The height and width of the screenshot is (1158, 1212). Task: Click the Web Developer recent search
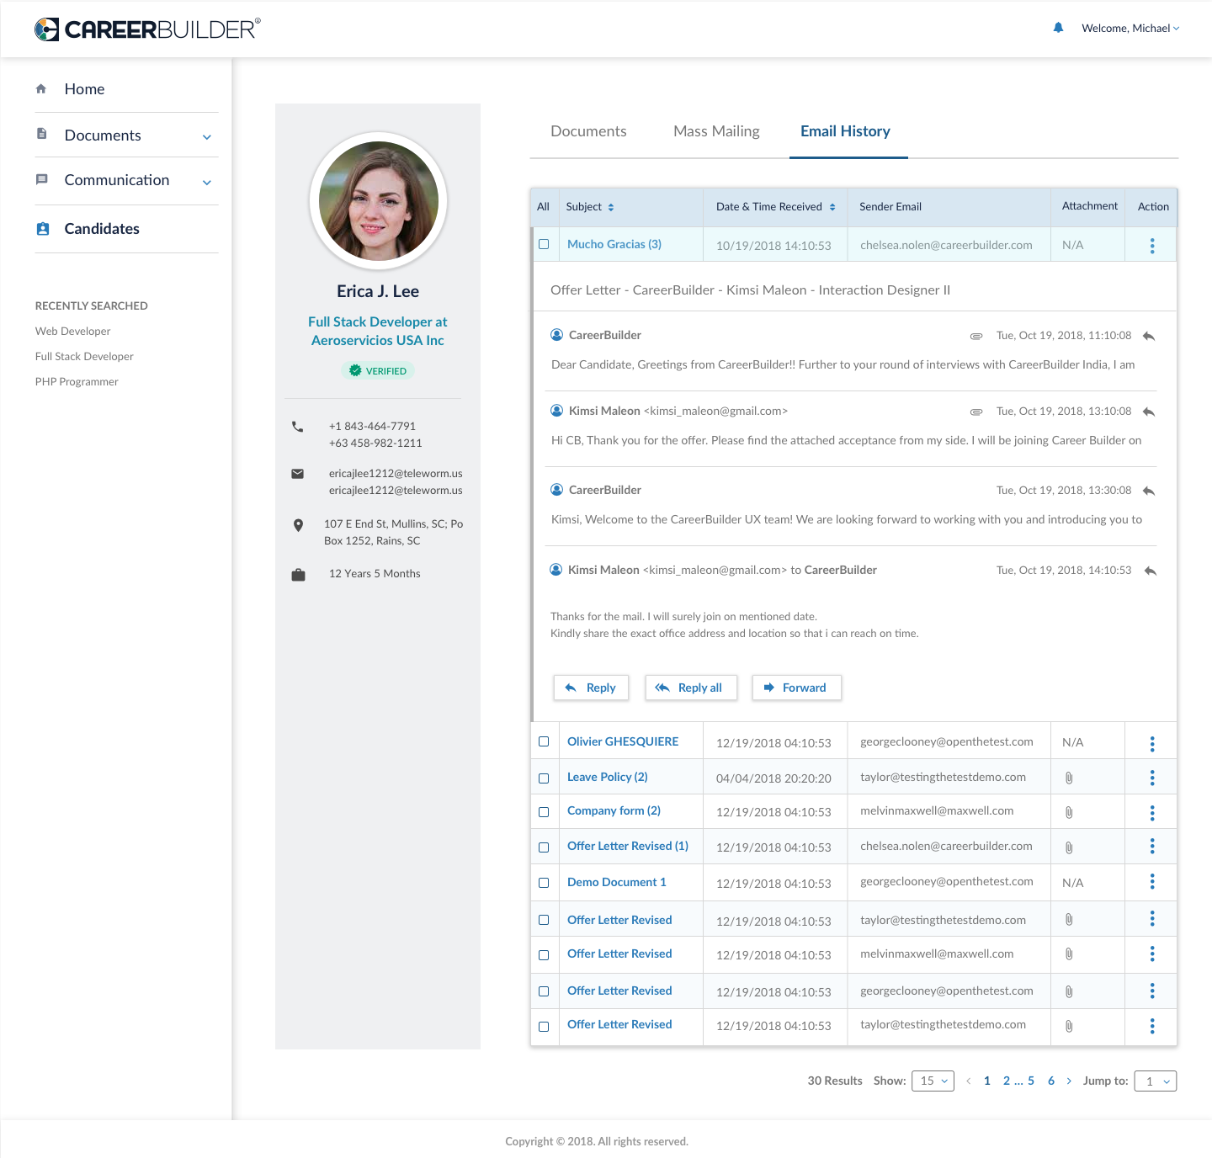point(73,332)
